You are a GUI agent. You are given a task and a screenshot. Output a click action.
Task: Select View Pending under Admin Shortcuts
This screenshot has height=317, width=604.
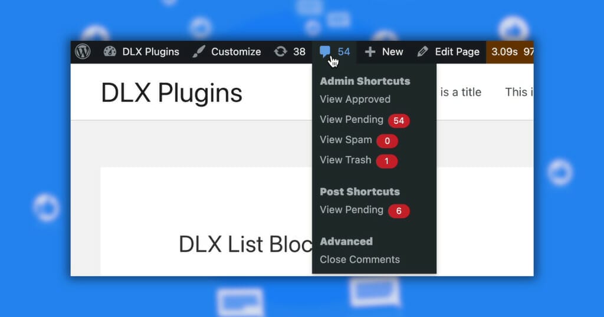(352, 120)
